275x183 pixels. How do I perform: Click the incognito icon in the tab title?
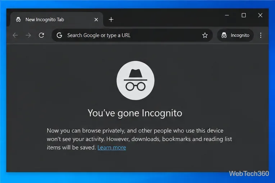tap(18, 19)
